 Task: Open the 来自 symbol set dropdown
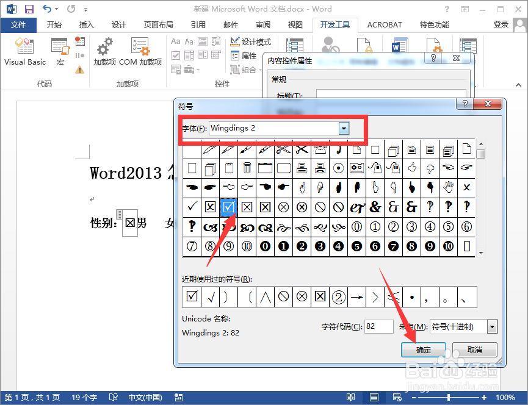493,327
